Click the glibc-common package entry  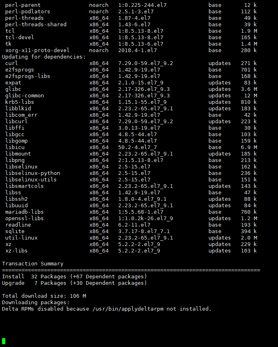(25, 96)
